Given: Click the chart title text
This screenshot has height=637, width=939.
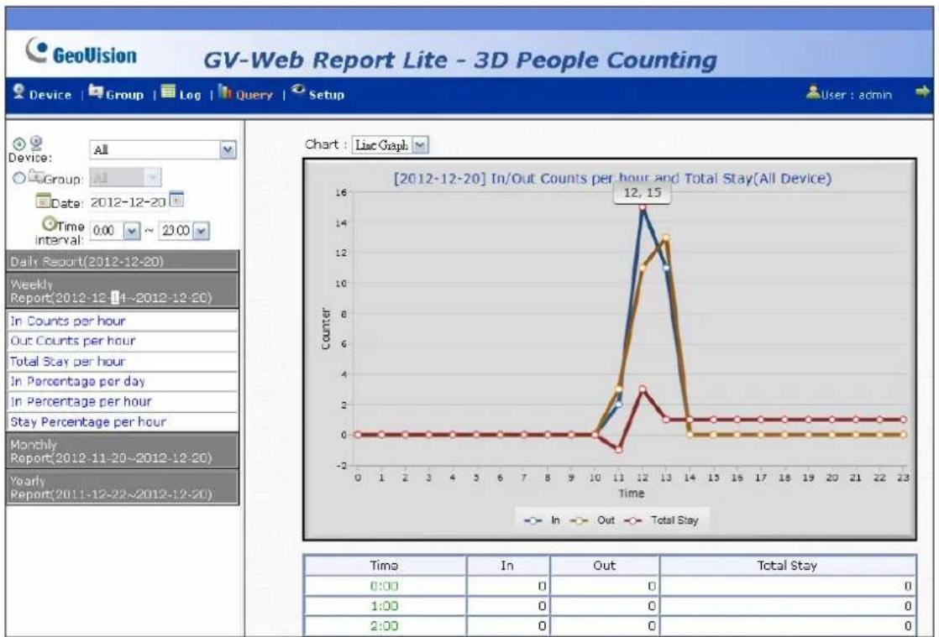Looking at the screenshot, I should coord(612,178).
